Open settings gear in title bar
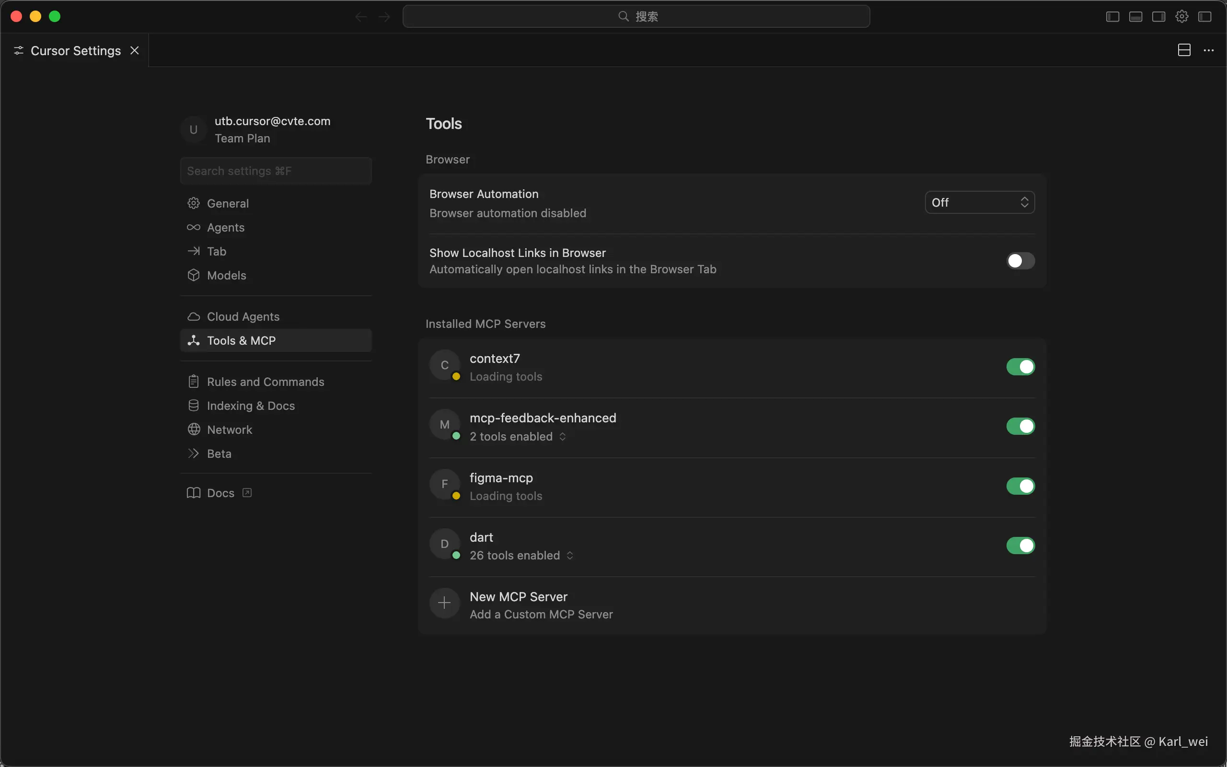The width and height of the screenshot is (1227, 767). point(1181,17)
